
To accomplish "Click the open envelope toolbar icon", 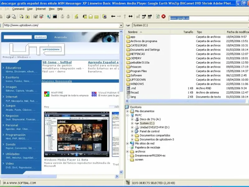I will [x=91, y=17].
